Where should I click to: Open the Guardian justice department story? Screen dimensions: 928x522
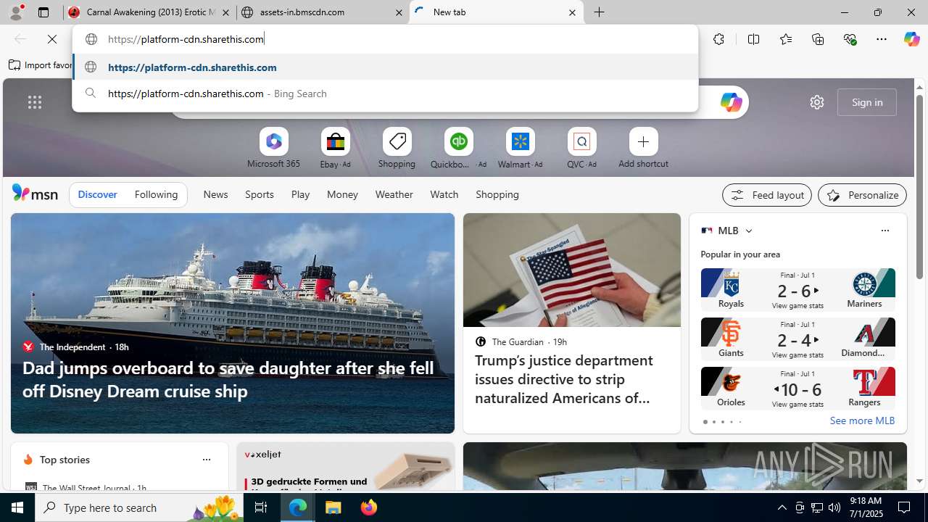pyautogui.click(x=572, y=323)
